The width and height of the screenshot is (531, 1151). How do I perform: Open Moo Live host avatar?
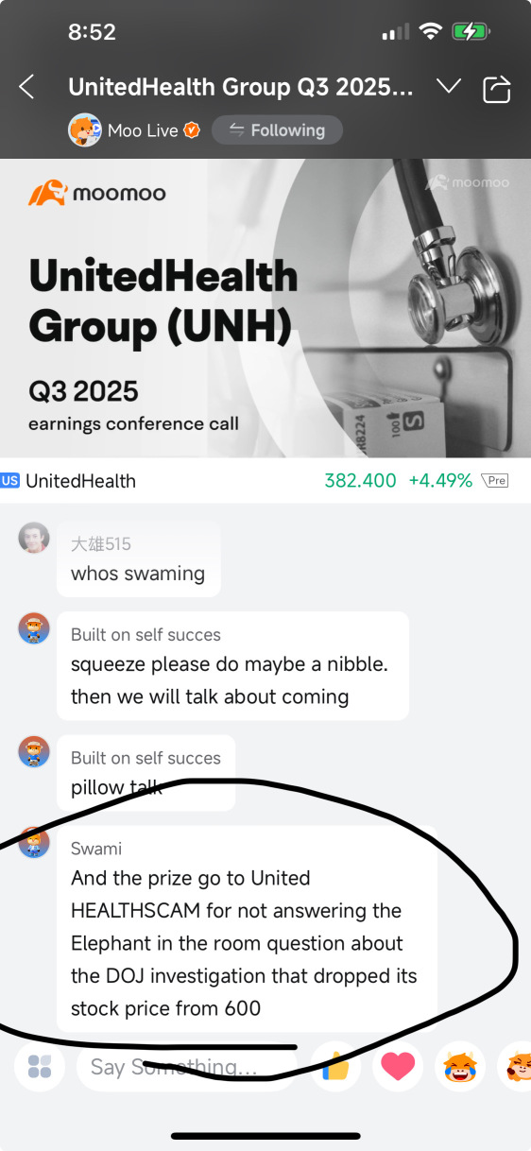tap(85, 130)
